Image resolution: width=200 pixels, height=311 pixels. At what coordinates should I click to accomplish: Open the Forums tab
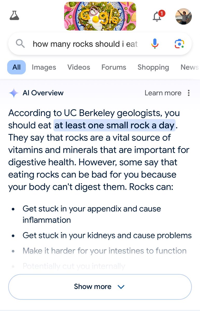114,67
